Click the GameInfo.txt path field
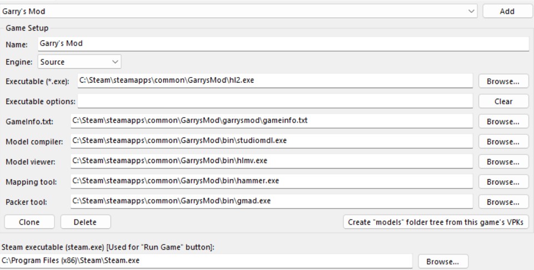The image size is (534, 270). click(272, 121)
